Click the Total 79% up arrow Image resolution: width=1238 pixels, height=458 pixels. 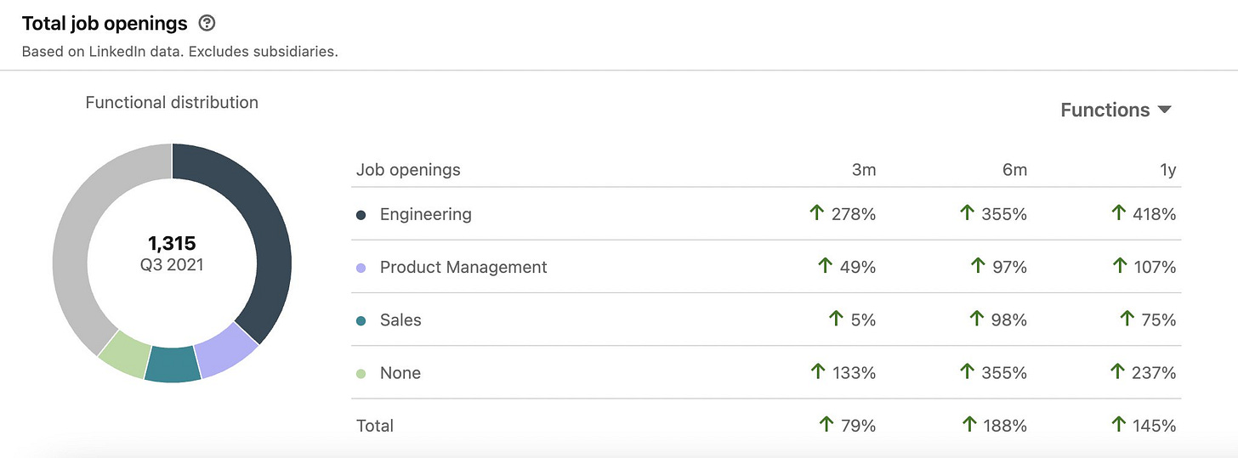click(826, 424)
